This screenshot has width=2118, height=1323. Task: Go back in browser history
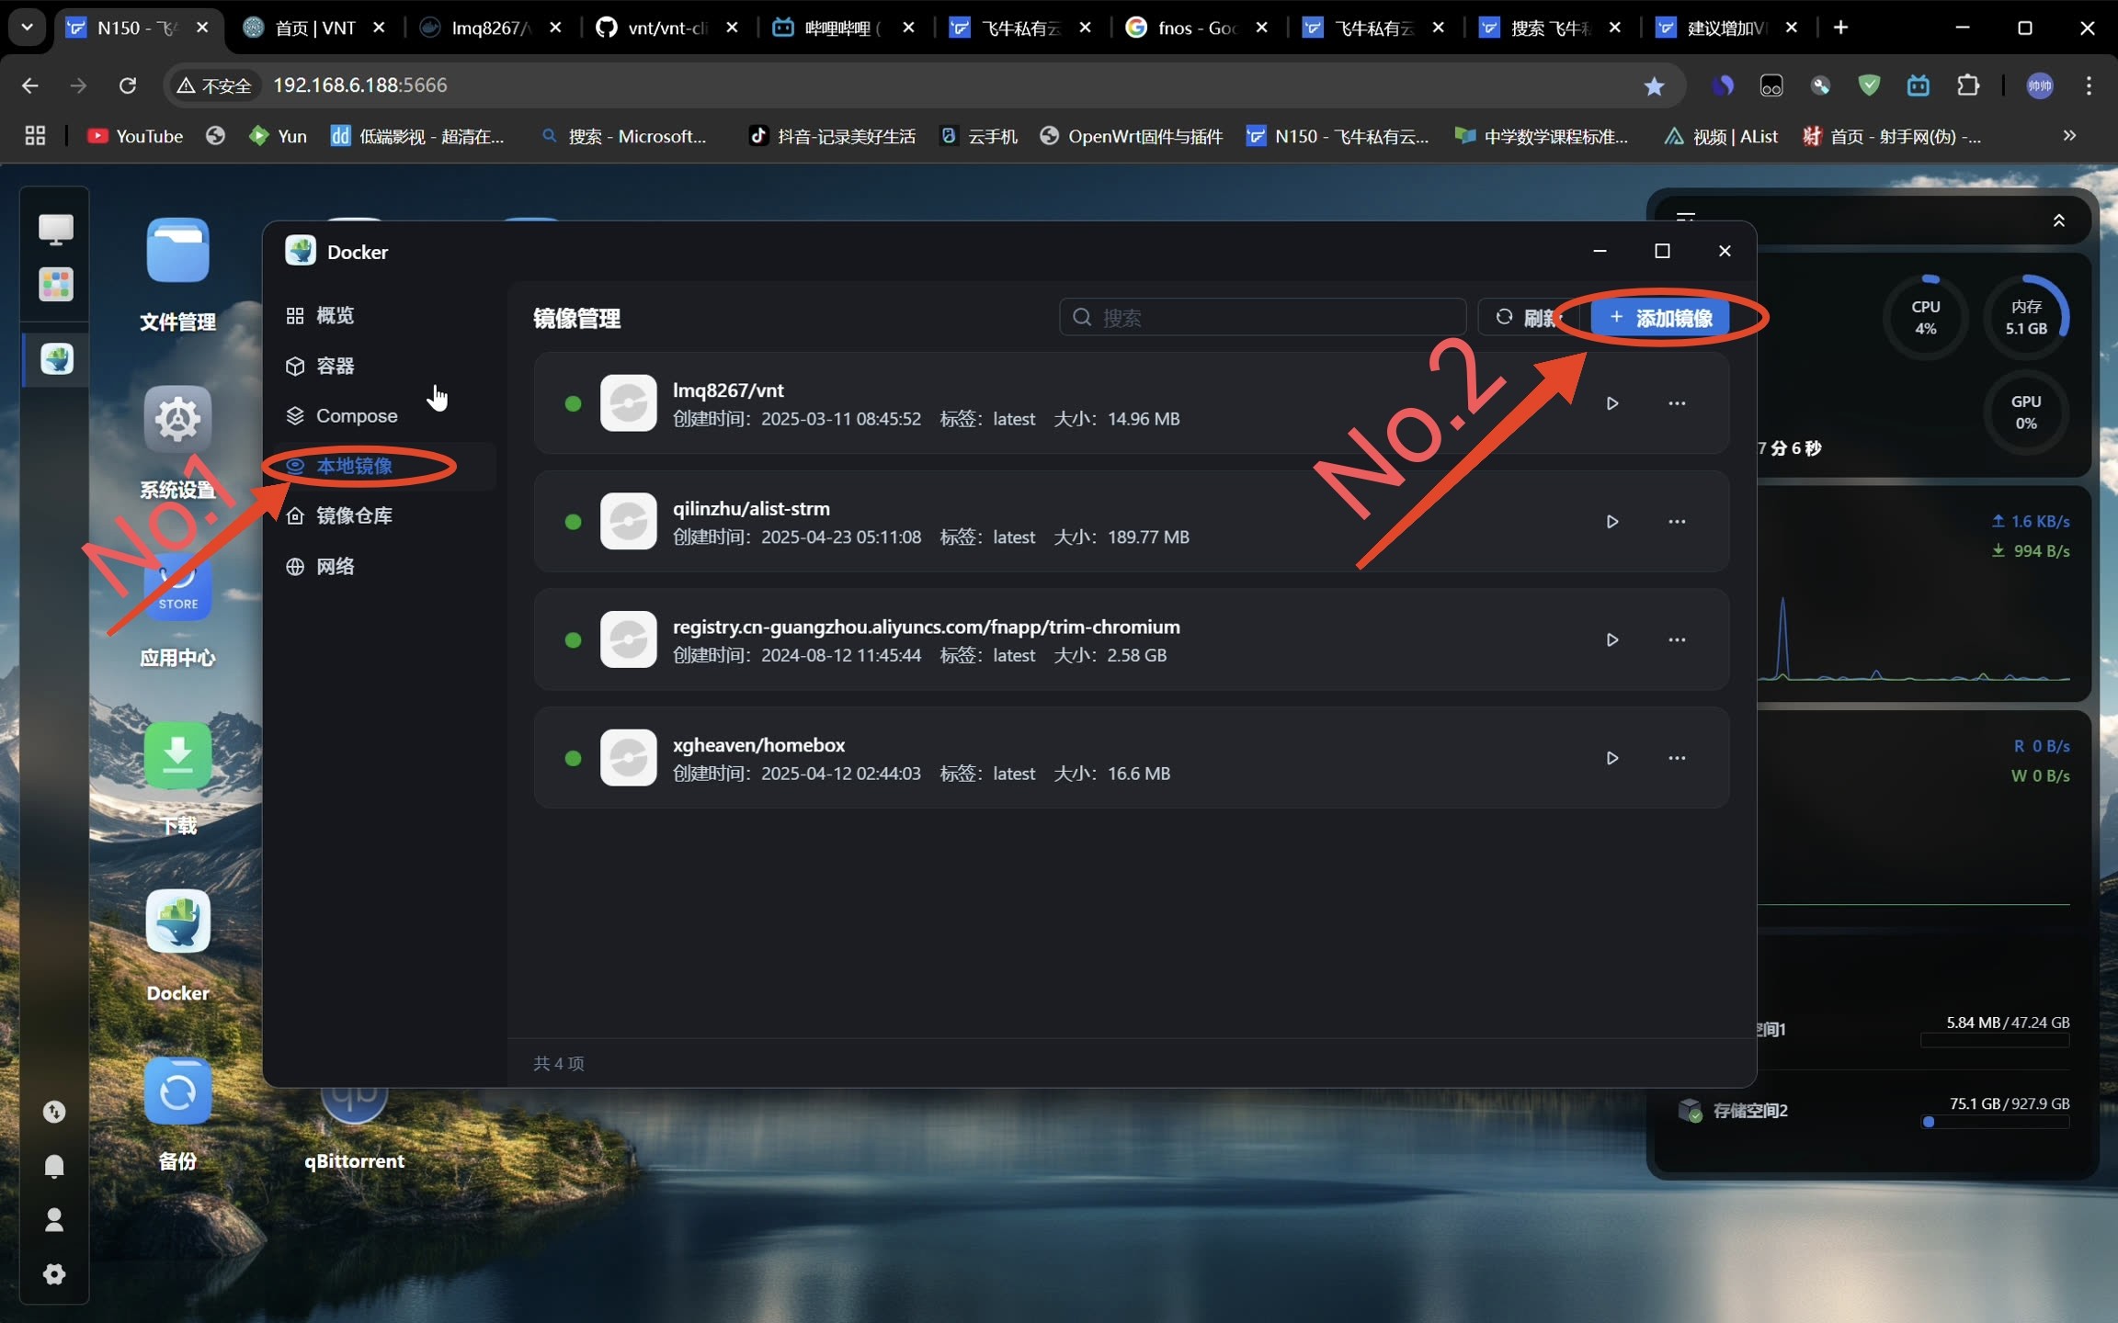[29, 85]
